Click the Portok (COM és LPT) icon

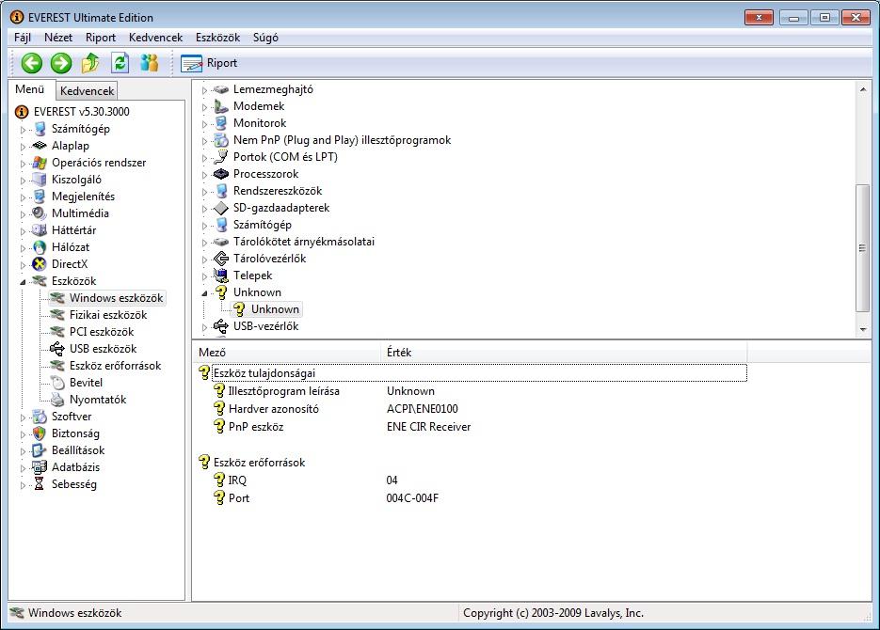(221, 157)
